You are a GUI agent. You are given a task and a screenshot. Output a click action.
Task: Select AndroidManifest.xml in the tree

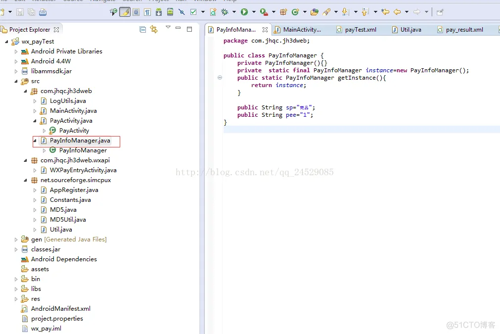point(61,308)
